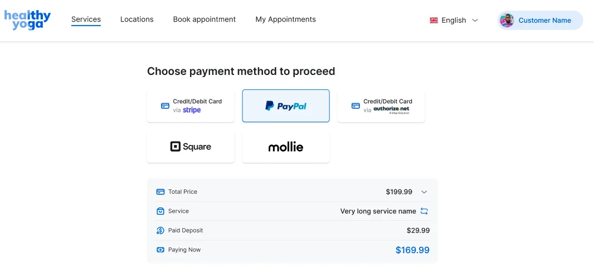Screen dimensions: 594x276
Task: Open My Appointments page
Action: tap(285, 19)
